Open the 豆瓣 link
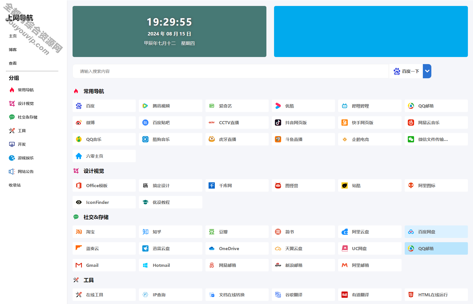This screenshot has width=473, height=304. pos(237,232)
